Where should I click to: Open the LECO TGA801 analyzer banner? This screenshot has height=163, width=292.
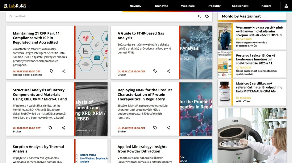(252, 136)
